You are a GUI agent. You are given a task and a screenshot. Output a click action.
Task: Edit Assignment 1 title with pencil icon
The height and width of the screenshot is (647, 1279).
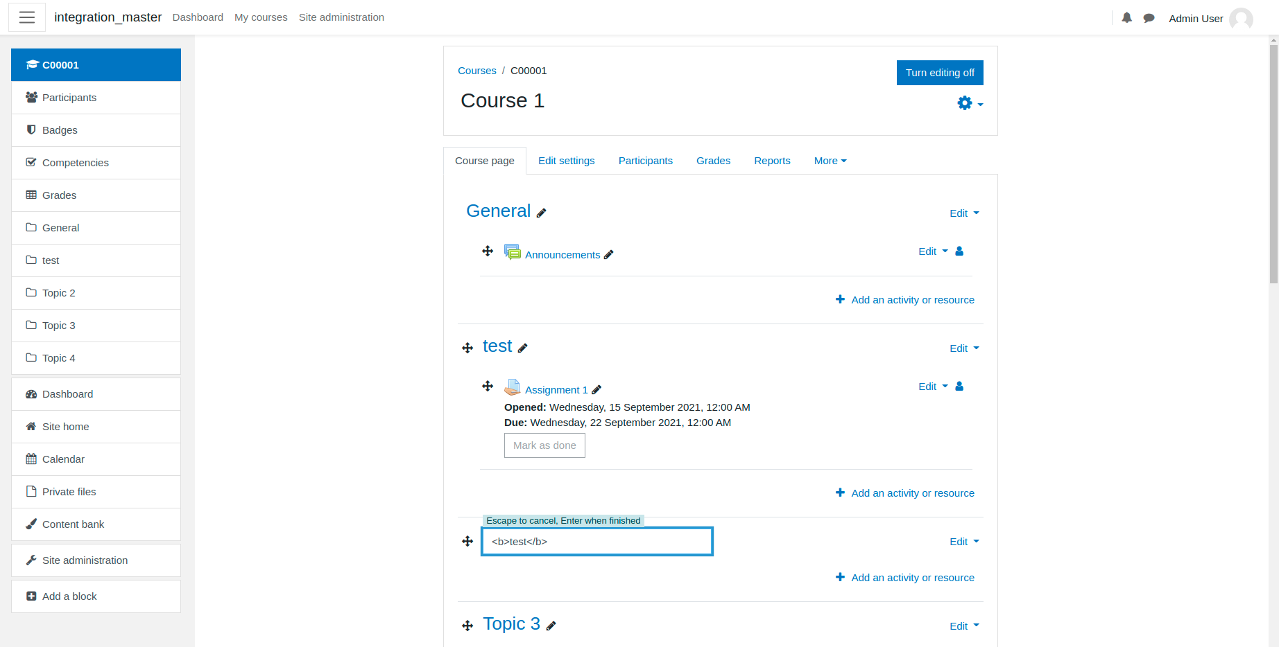(596, 390)
